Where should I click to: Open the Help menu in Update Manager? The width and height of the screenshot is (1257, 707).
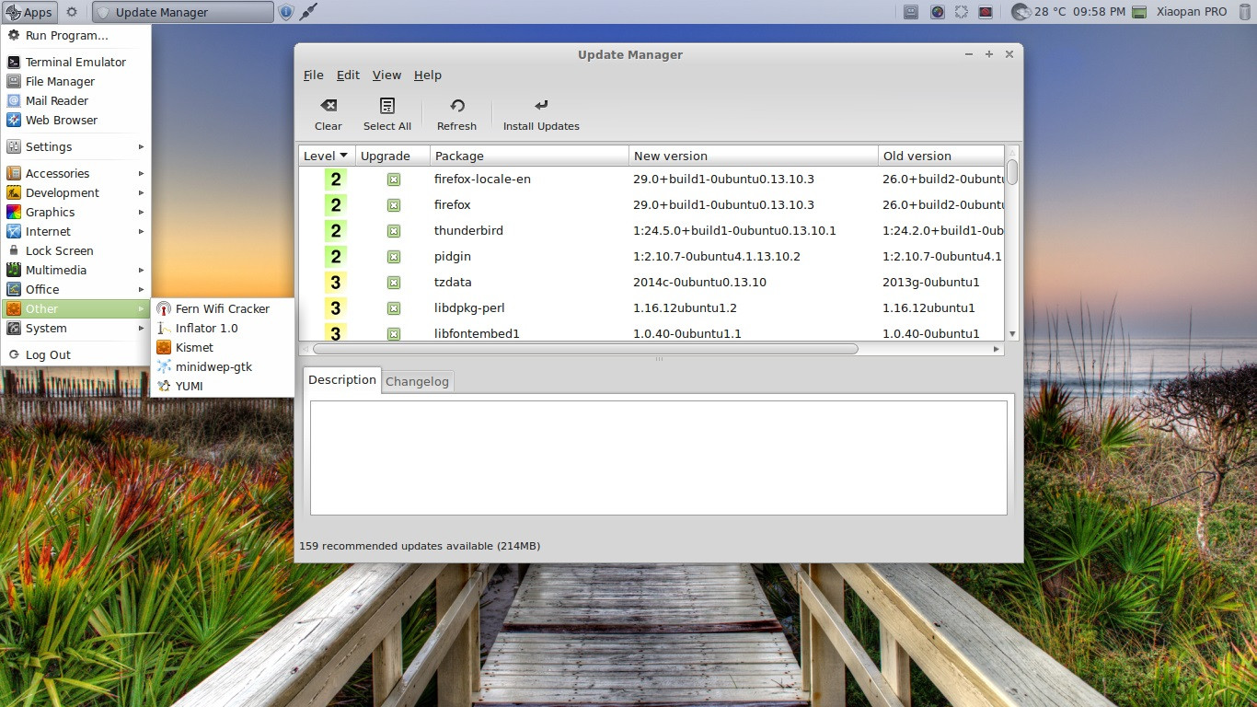pyautogui.click(x=428, y=75)
